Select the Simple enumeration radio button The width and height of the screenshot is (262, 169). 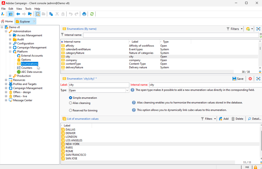pos(71,98)
